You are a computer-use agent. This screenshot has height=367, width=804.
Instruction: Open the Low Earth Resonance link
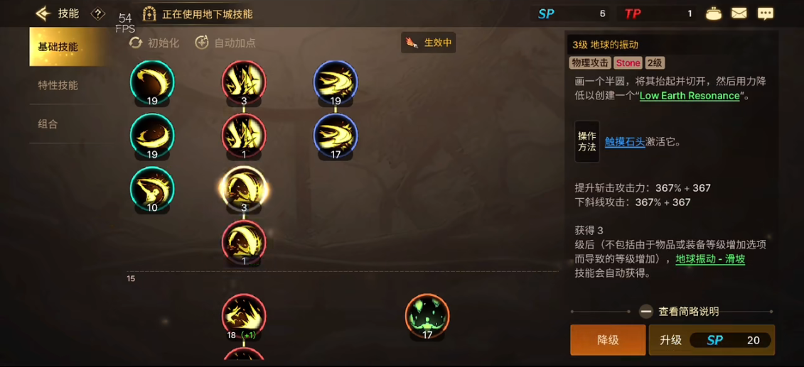click(689, 96)
